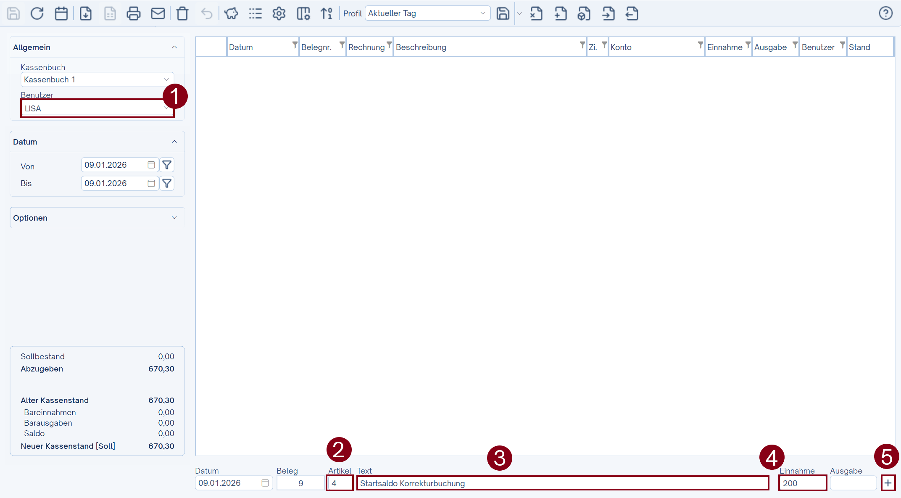The image size is (901, 498).
Task: Click the piggy bank icon
Action: pyautogui.click(x=231, y=13)
